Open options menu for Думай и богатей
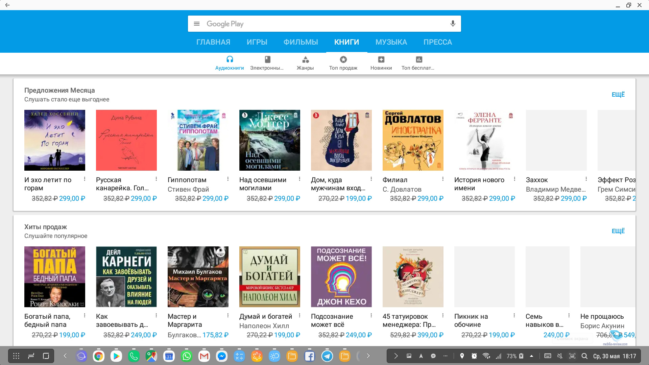This screenshot has height=365, width=649. (299, 315)
